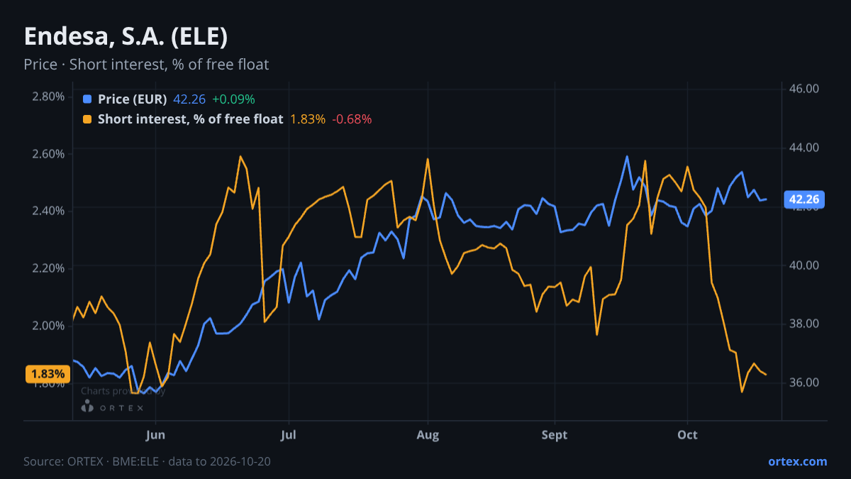
Task: Click the 38.00 right axis label
Action: pyautogui.click(x=804, y=324)
